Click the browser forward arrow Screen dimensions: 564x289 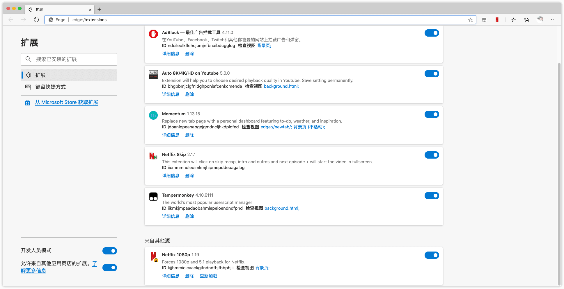24,20
